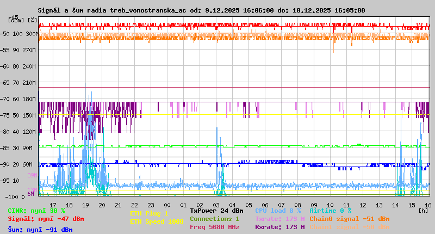
Task: Select the blue Šum legend entry
Action: [40, 229]
